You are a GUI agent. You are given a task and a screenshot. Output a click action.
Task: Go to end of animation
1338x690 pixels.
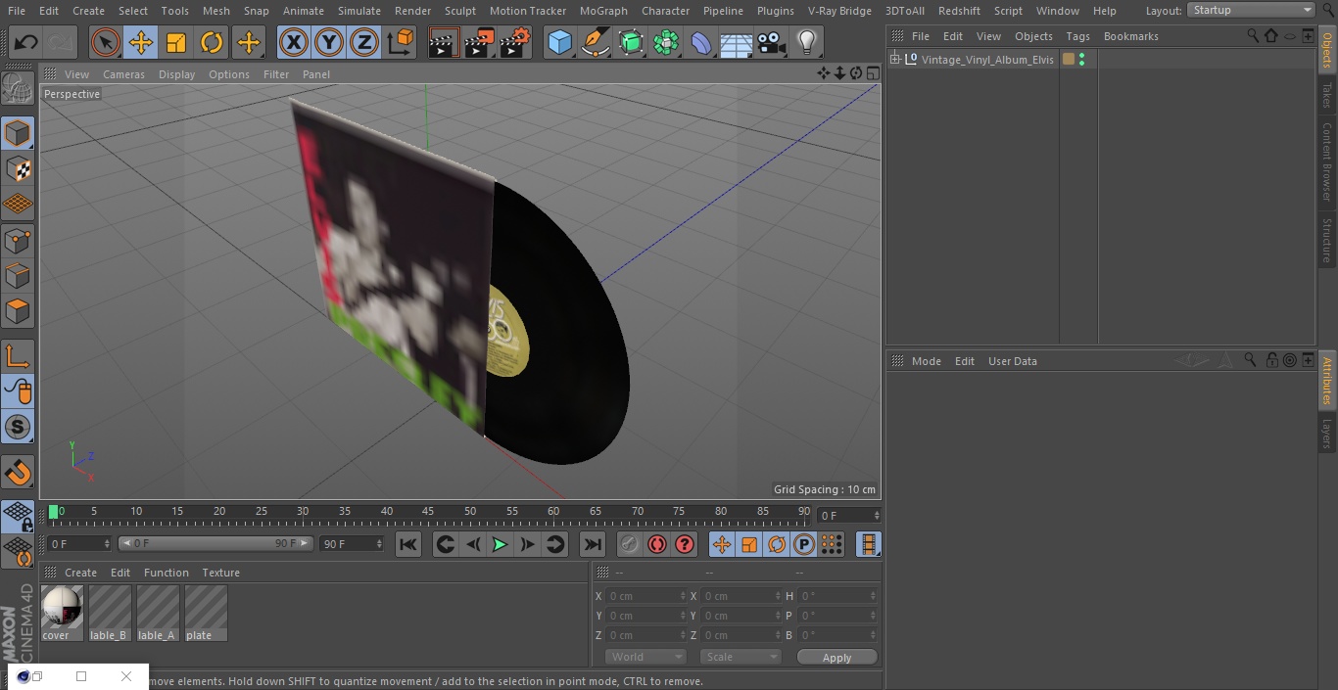point(593,544)
